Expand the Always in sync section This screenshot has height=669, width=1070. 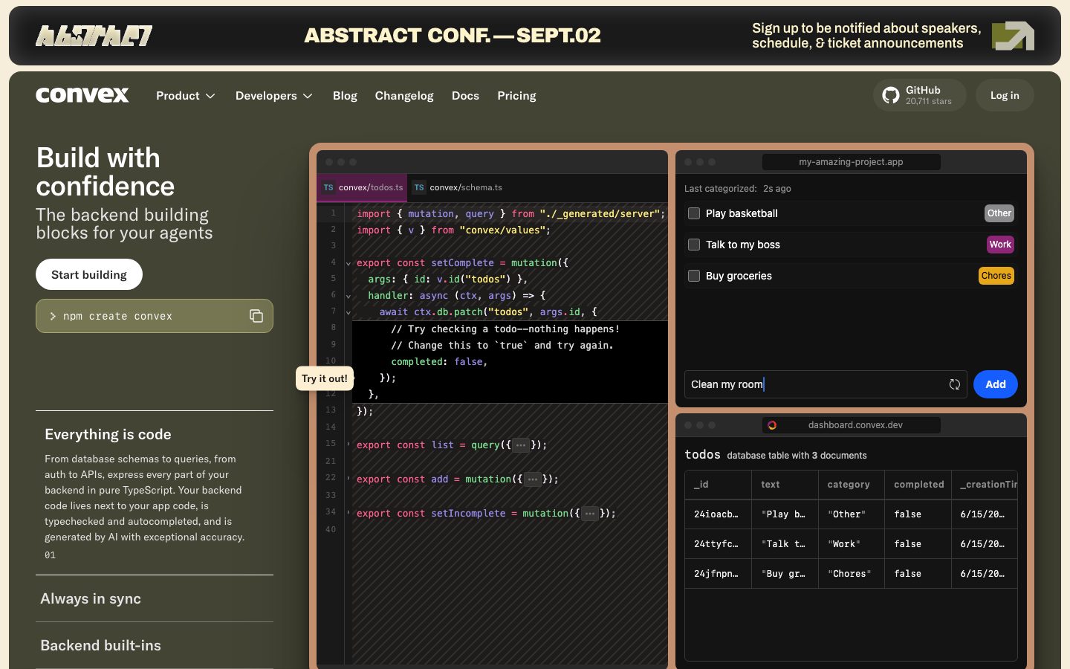(x=155, y=598)
